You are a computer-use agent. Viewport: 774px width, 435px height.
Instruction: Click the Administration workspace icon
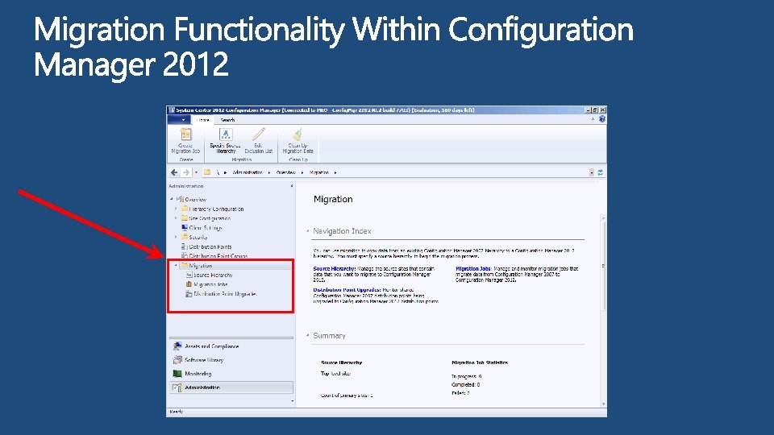[x=177, y=387]
